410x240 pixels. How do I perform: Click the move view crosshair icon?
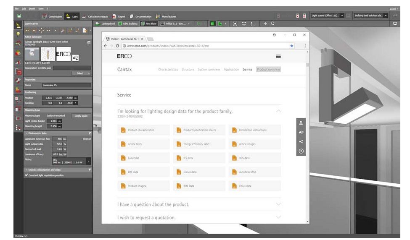point(265,23)
